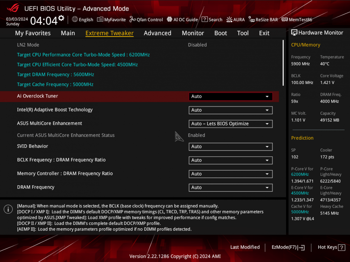Image resolution: width=350 pixels, height=262 pixels.
Task: Open clock settings gear icon
Action: (x=61, y=18)
